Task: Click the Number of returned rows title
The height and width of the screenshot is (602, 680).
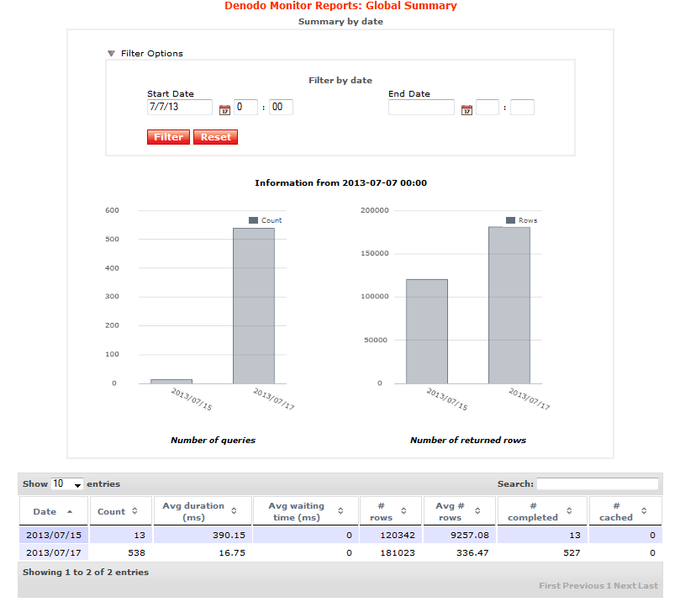Action: (468, 440)
